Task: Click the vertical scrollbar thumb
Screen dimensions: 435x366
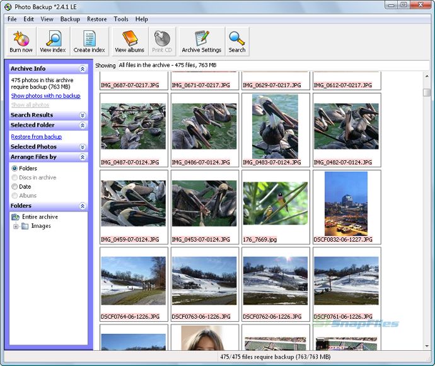Action: pyautogui.click(x=427, y=93)
